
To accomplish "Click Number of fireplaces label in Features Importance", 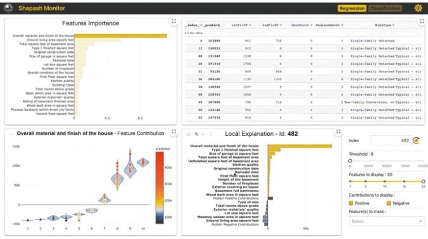I will [x=58, y=69].
